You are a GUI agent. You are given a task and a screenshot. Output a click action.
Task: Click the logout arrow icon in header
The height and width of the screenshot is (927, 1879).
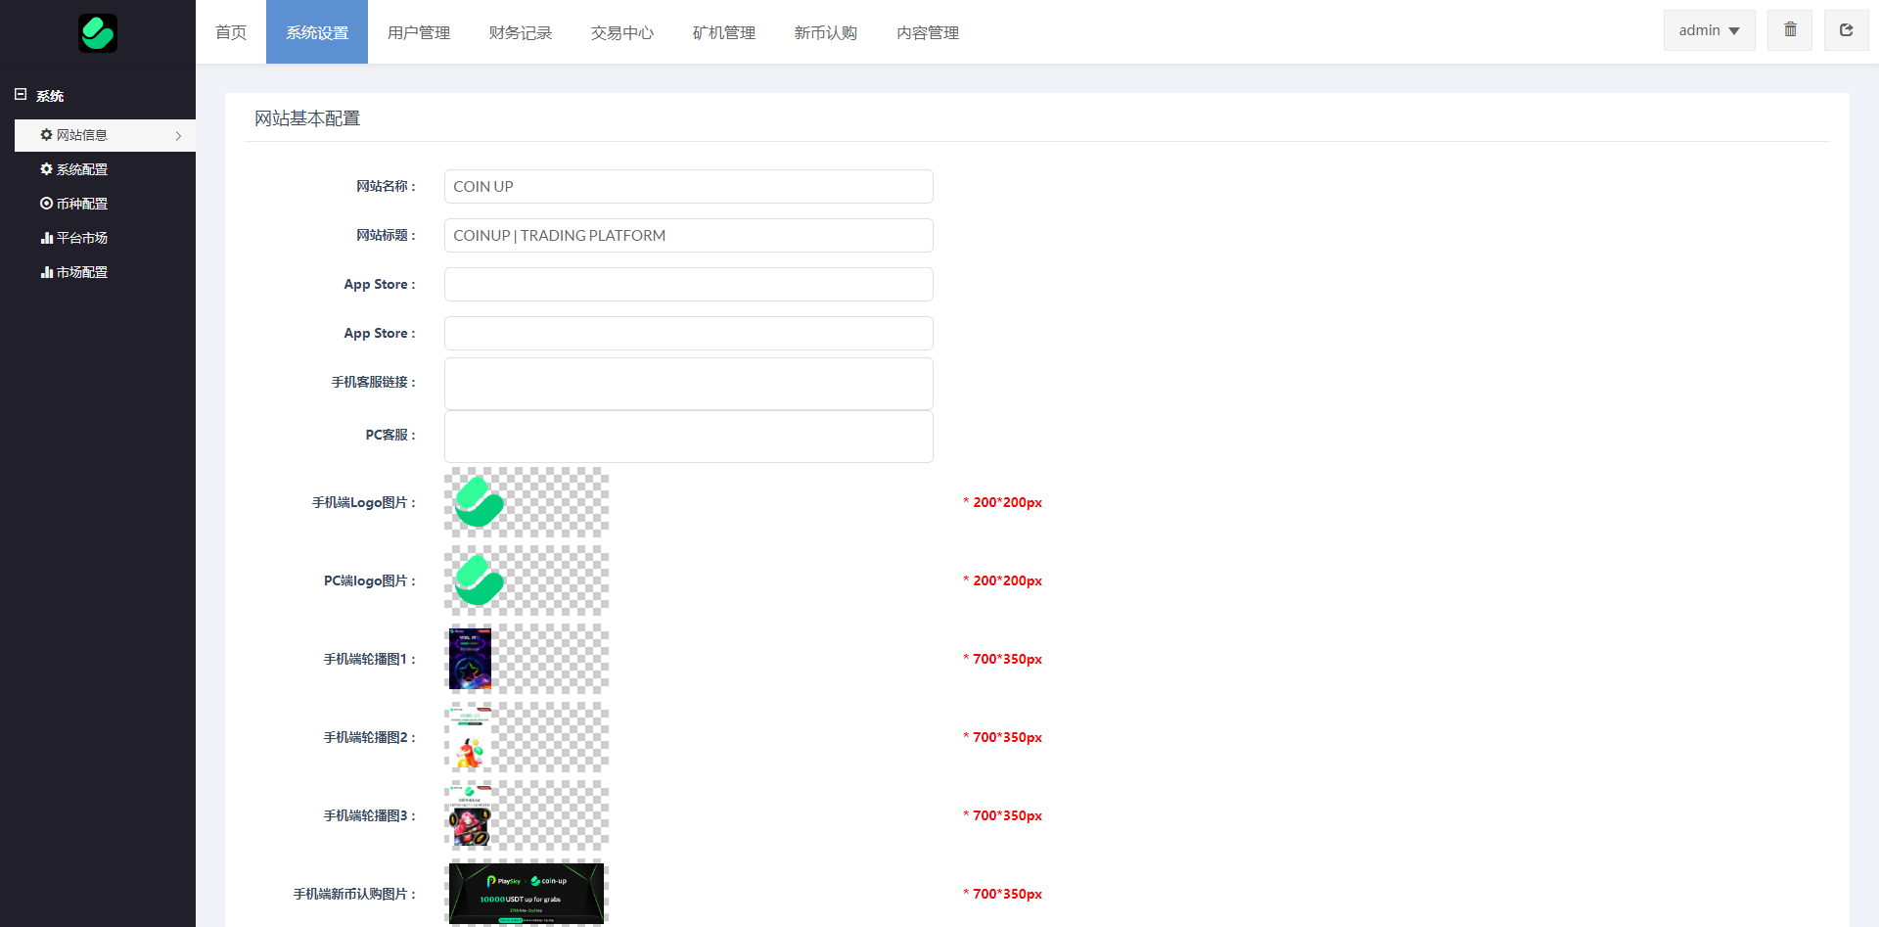click(1846, 30)
